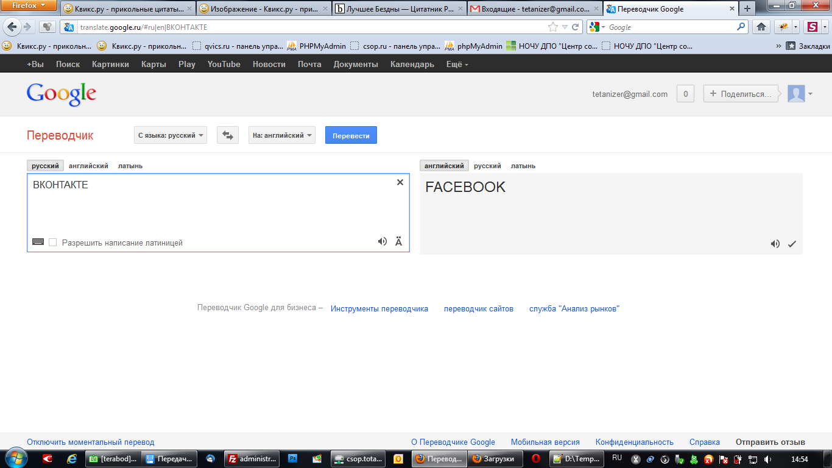Open the Ещё menu in Google bar
Screen dimensions: 832x468
click(457, 64)
